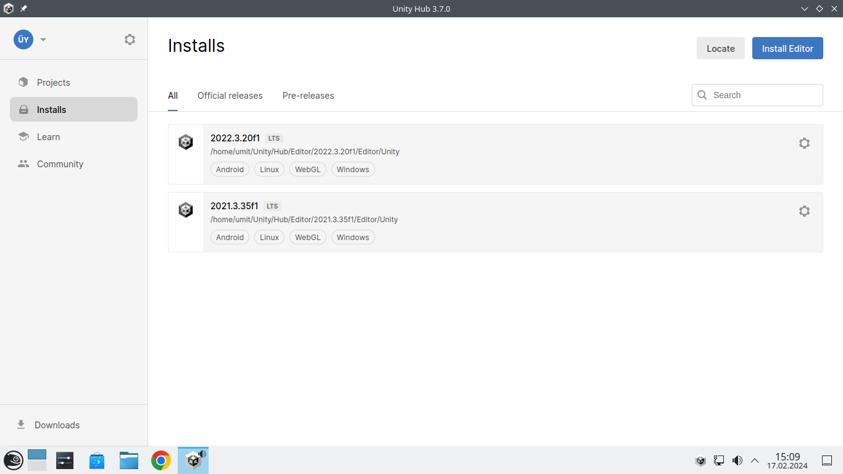The height and width of the screenshot is (474, 843).
Task: Click the Search installs input field
Action: click(x=764, y=95)
